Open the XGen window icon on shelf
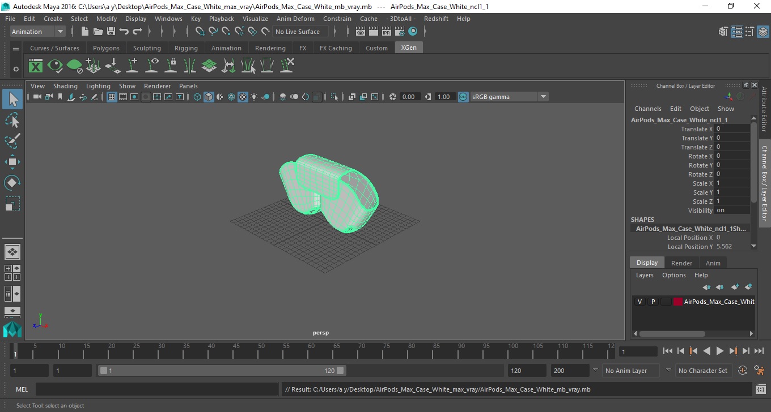 pyautogui.click(x=36, y=66)
